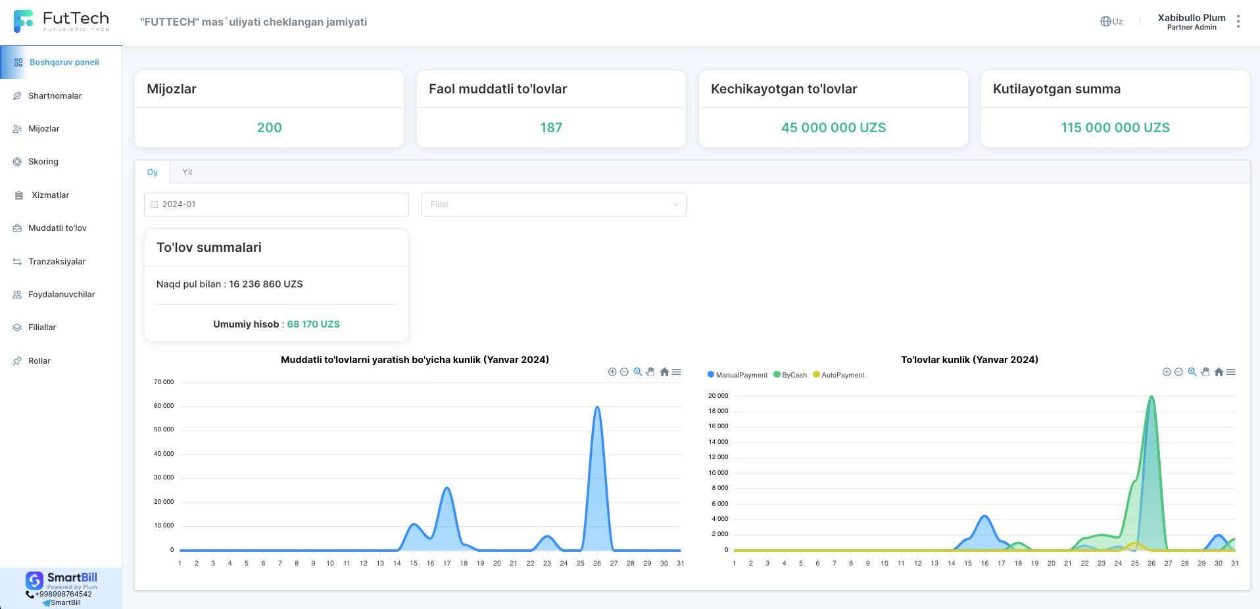This screenshot has height=609, width=1260.
Task: Click the Muddatli to'lov briefcase icon
Action: click(x=17, y=228)
